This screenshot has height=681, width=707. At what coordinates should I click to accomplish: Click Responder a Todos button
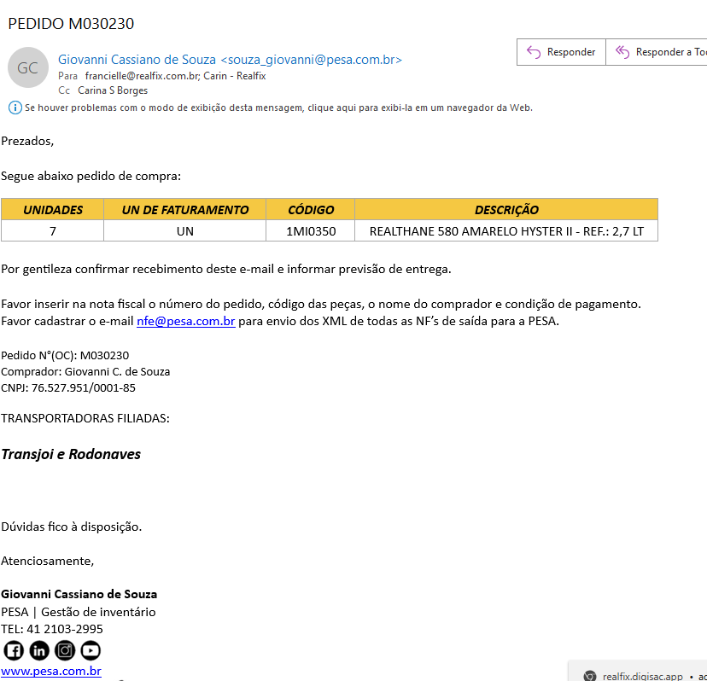pos(657,52)
